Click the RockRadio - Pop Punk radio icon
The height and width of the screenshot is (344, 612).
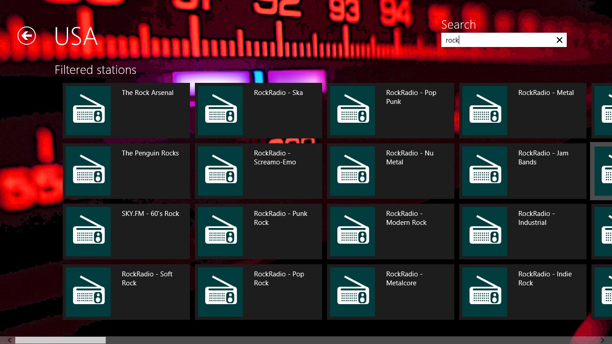pyautogui.click(x=353, y=111)
